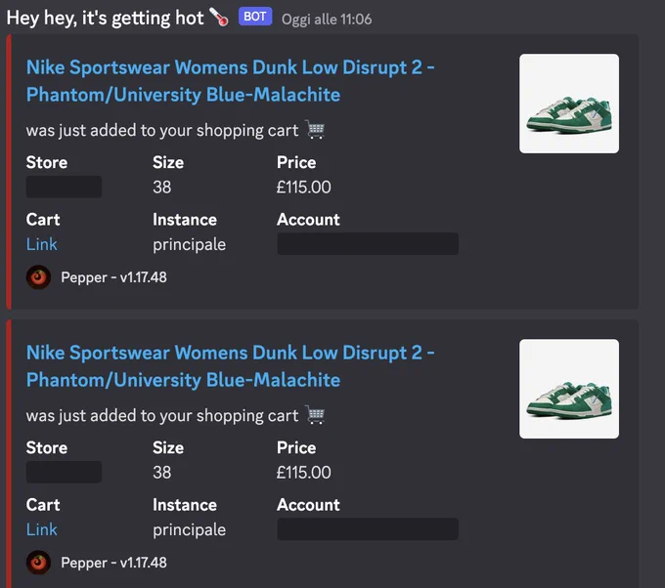The height and width of the screenshot is (588, 665).
Task: Select size value 38 in the second embed
Action: click(x=162, y=473)
